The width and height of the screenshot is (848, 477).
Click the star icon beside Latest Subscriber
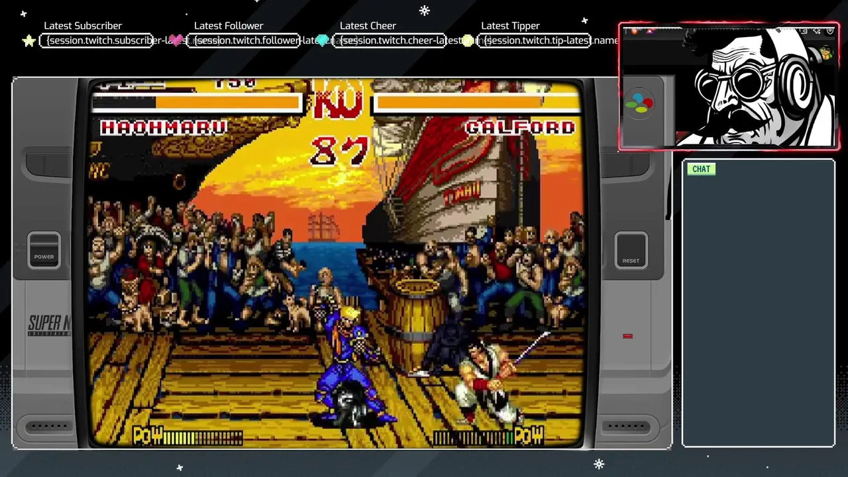[28, 41]
